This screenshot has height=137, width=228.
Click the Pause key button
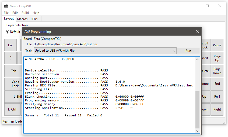click(x=217, y=45)
